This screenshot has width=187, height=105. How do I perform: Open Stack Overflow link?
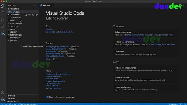point(52,85)
